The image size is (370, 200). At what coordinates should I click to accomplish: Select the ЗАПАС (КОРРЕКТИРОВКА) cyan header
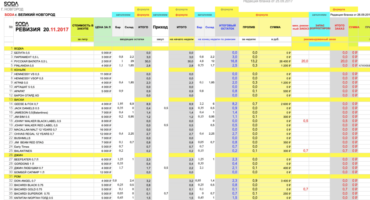pos(319,27)
